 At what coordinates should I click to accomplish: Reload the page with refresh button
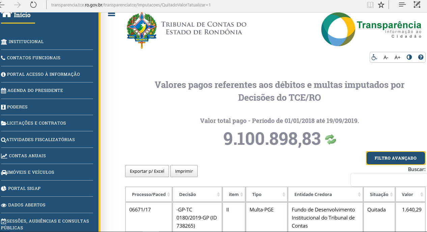click(x=33, y=5)
